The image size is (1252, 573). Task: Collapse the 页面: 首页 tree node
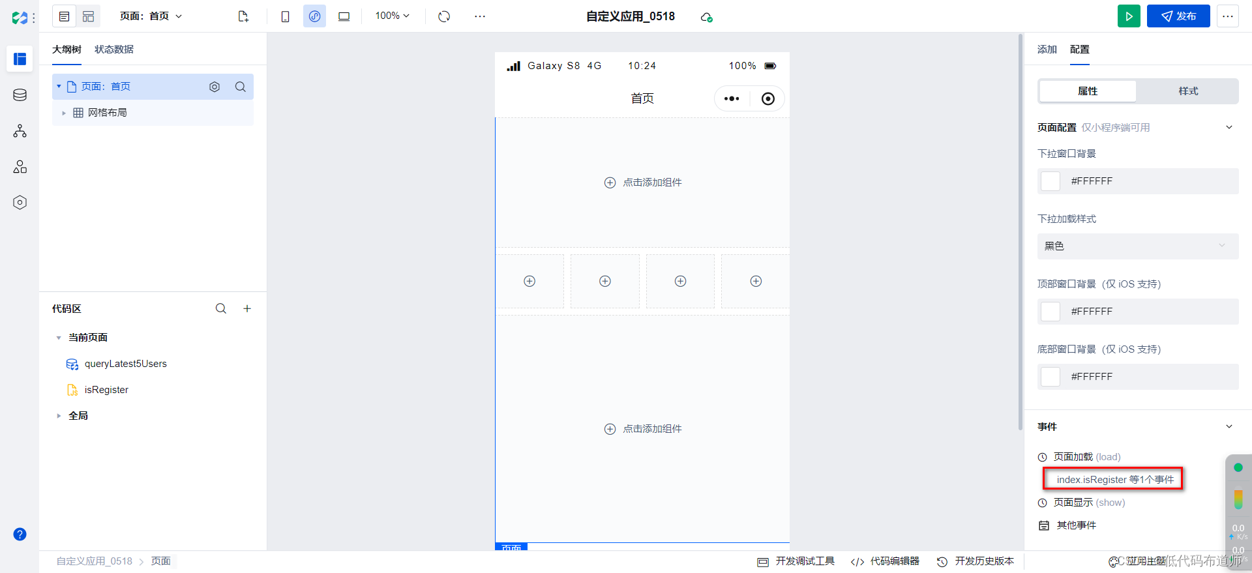pyautogui.click(x=59, y=86)
